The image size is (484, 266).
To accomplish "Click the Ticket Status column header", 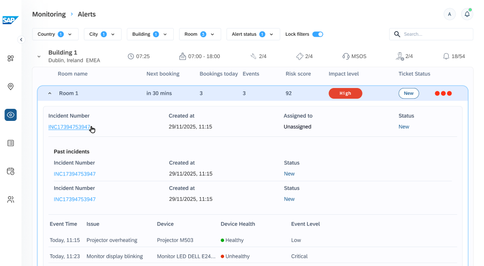I will point(414,74).
